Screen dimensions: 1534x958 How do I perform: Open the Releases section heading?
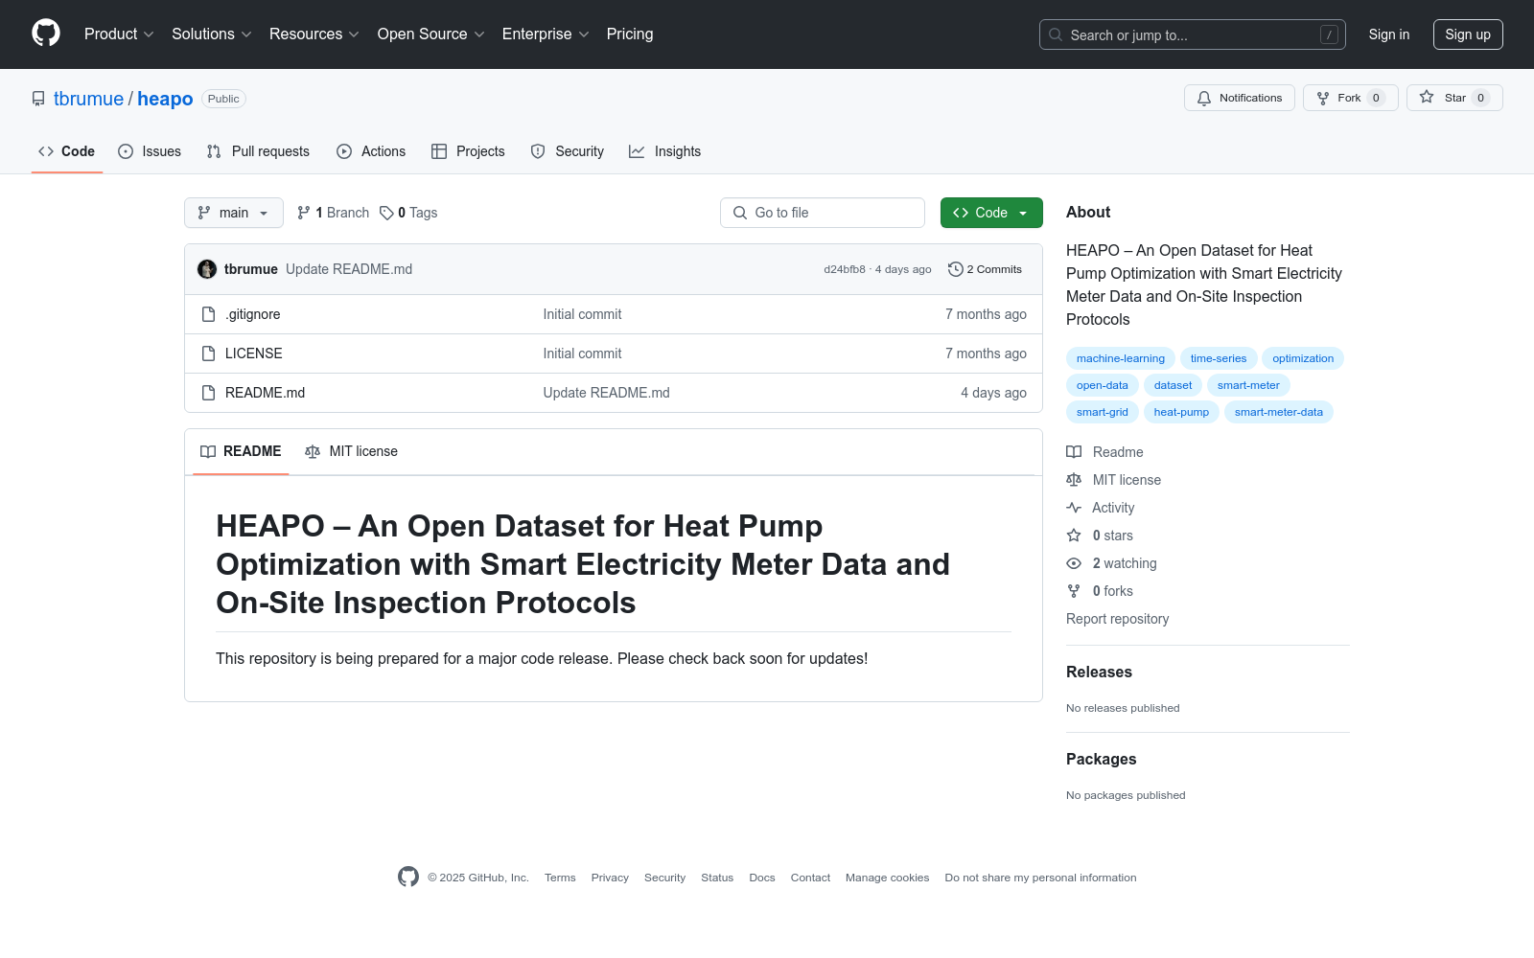coord(1099,673)
